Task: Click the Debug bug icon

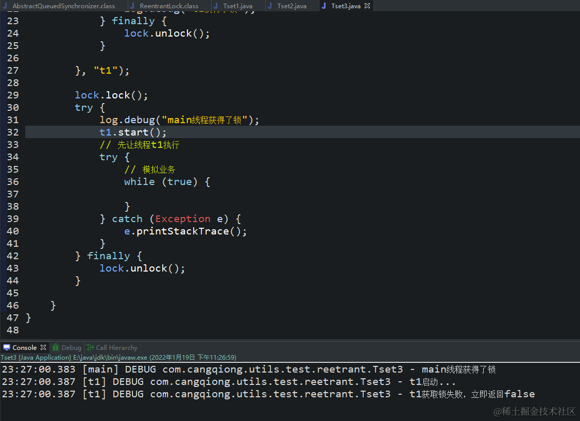Action: coord(56,347)
